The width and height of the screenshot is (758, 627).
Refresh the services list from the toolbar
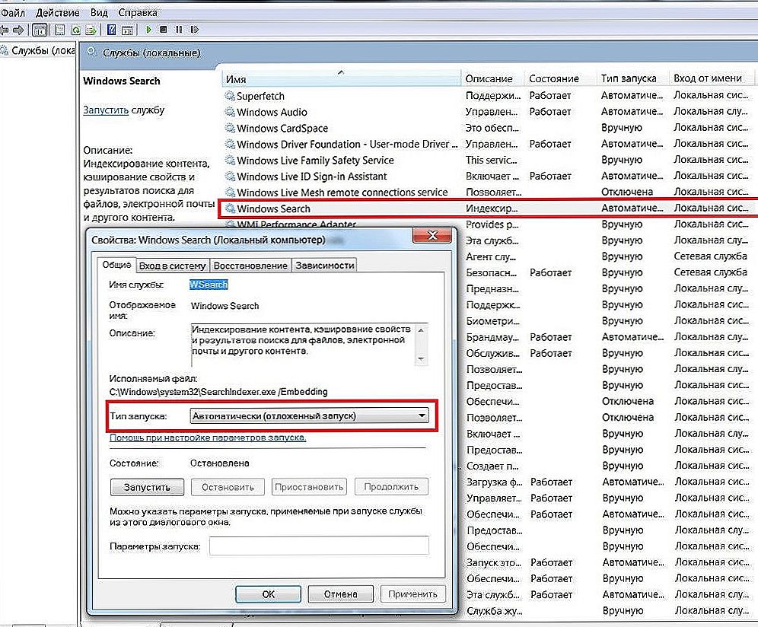[x=76, y=30]
